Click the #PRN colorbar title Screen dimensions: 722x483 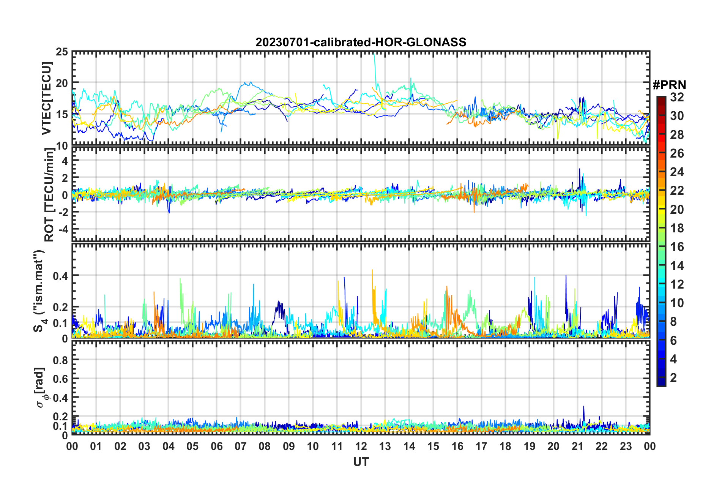click(x=669, y=85)
